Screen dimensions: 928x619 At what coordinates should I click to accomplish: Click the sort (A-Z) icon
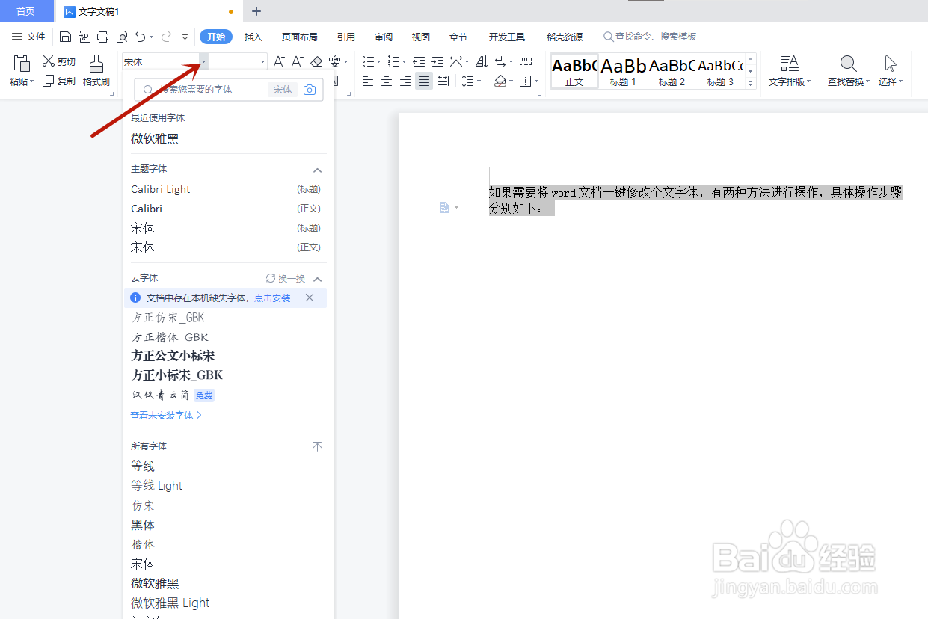pyautogui.click(x=482, y=61)
